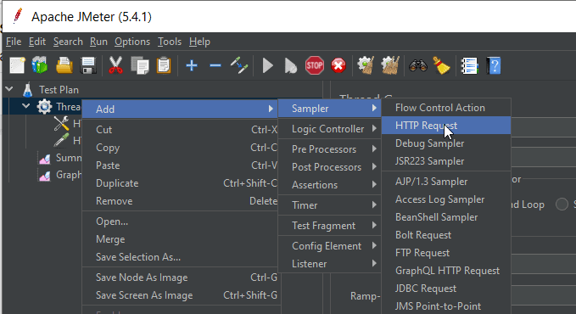Collapse the Test Plan tree node
576x314 pixels.
point(9,89)
